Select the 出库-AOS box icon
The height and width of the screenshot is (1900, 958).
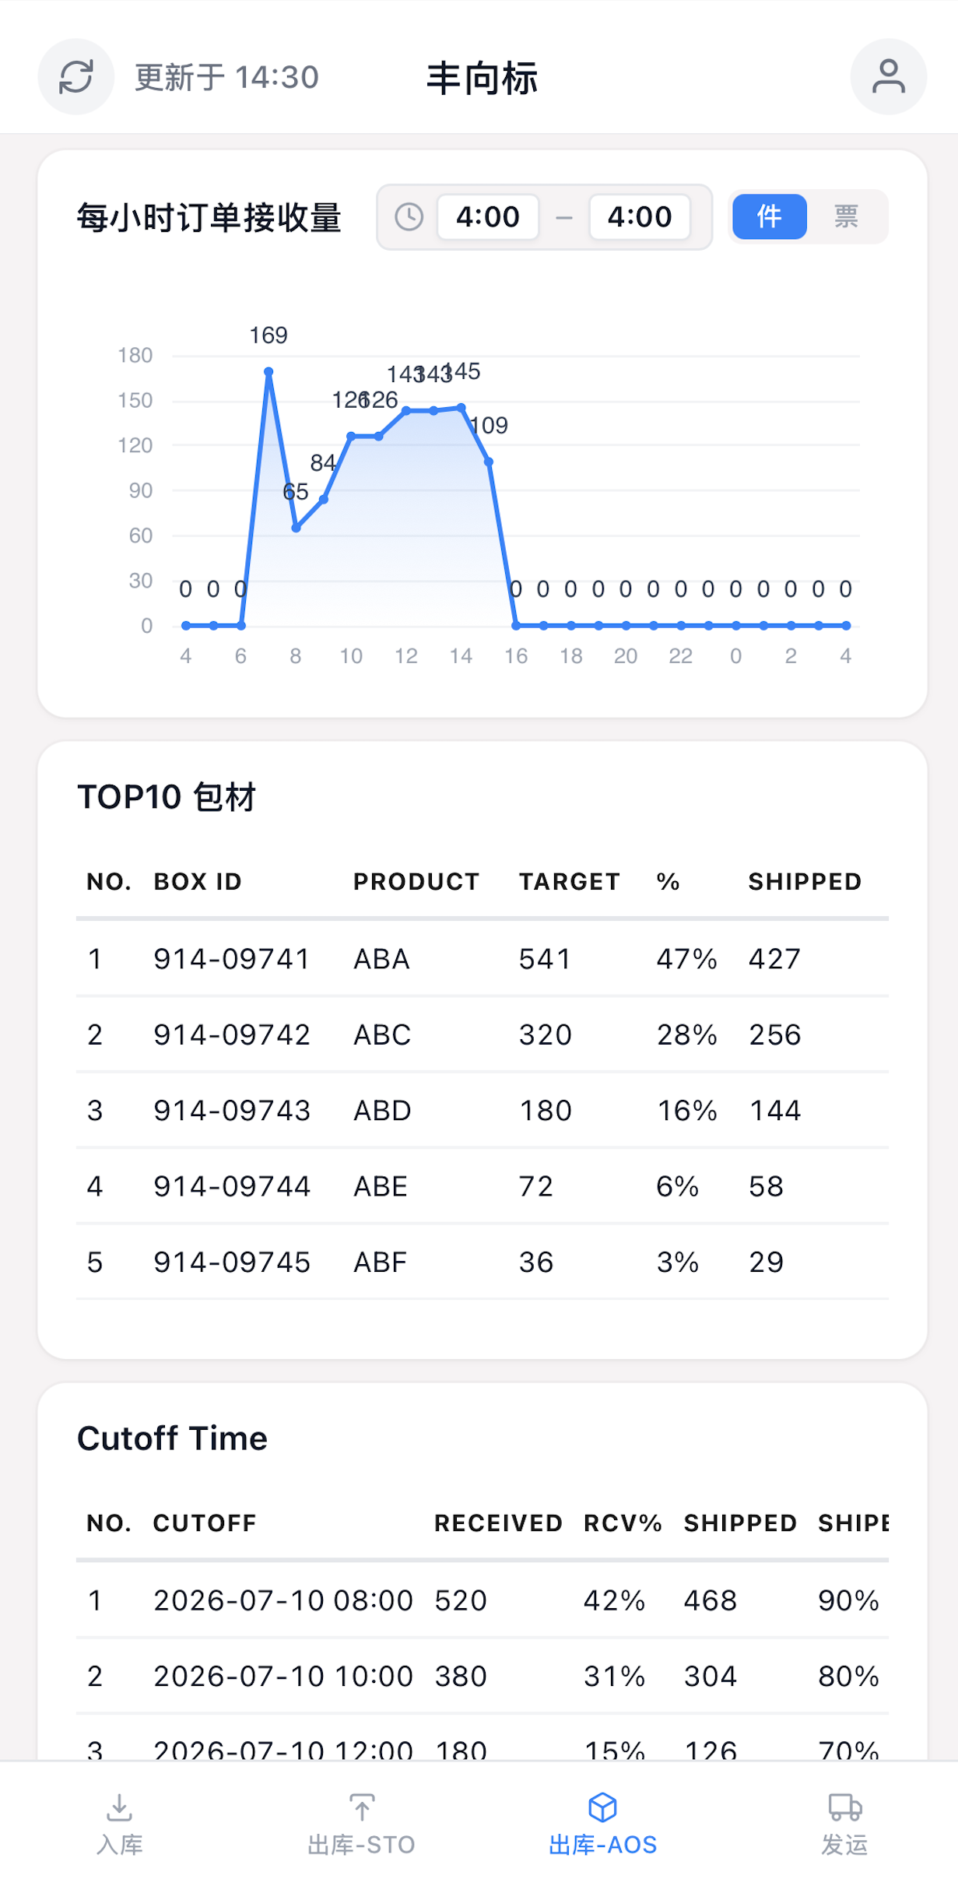tap(603, 1807)
